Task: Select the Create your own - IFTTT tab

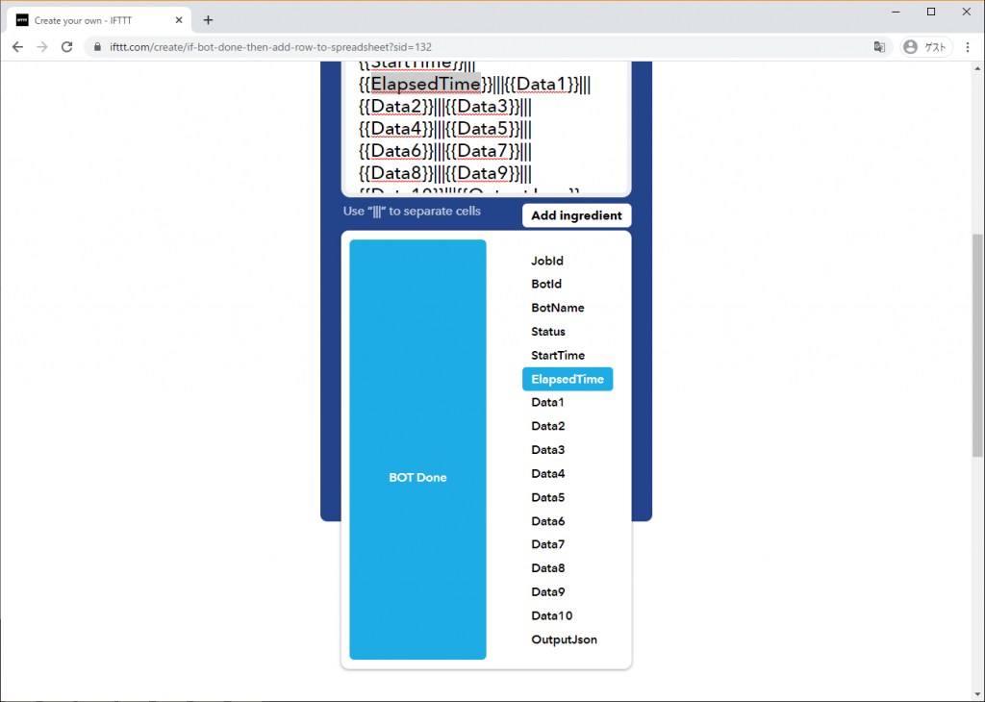Action: [x=99, y=20]
